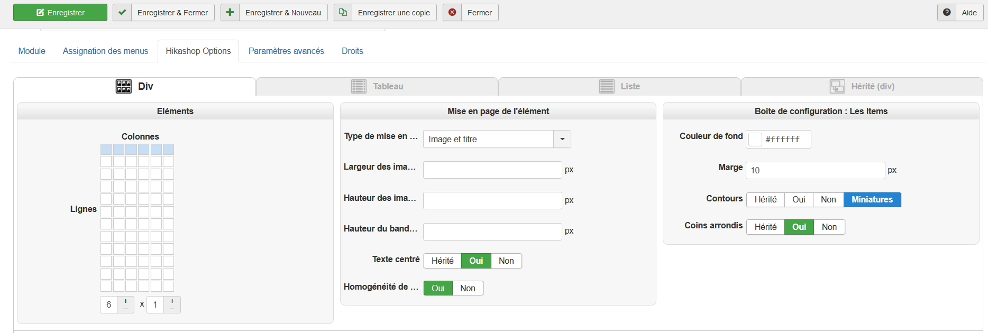This screenshot has height=333, width=988.
Task: Click the plus icon for Enregistrer & Nouveau
Action: click(x=230, y=12)
